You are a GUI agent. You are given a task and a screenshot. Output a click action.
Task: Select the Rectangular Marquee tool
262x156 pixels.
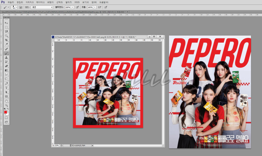tap(6, 27)
